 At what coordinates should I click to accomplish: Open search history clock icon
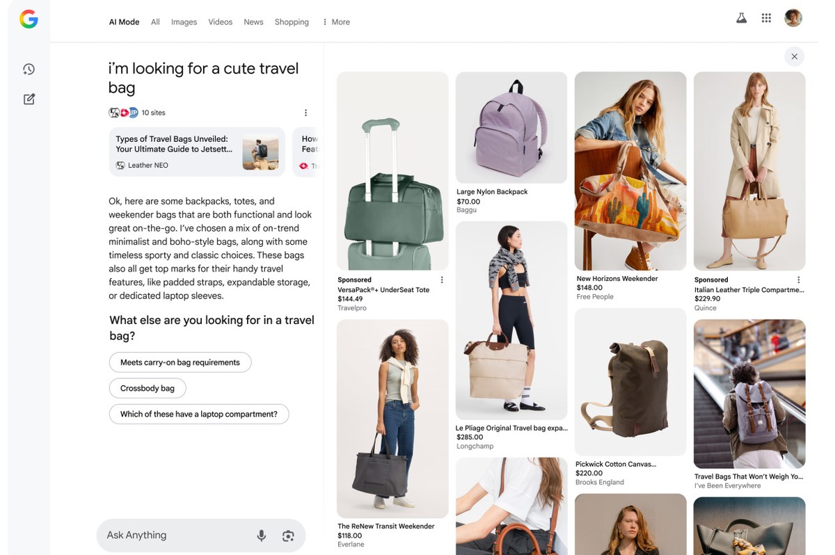tap(29, 69)
